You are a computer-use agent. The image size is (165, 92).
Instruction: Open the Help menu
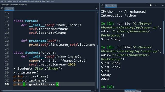[52, 1]
